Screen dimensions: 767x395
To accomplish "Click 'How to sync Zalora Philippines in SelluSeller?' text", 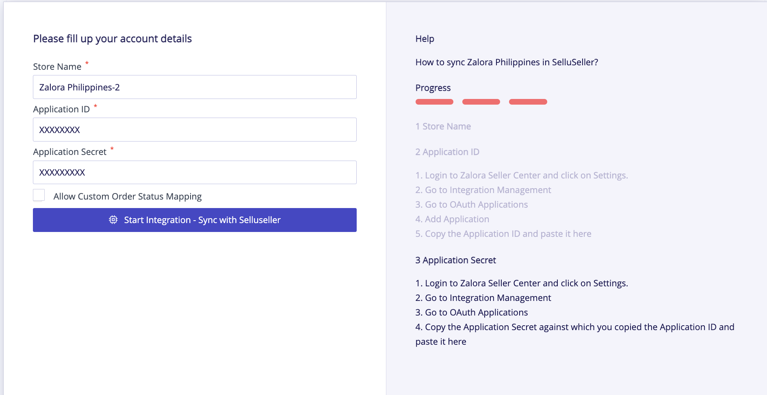I will [507, 62].
